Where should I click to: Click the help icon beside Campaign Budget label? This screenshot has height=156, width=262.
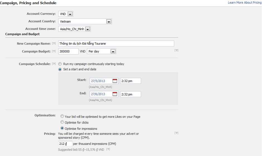[x=54, y=51]
